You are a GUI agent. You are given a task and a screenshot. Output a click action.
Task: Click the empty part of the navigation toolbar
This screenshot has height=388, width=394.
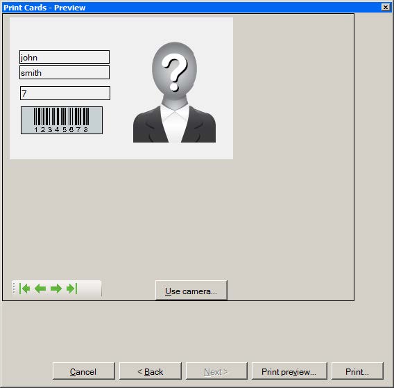point(89,289)
